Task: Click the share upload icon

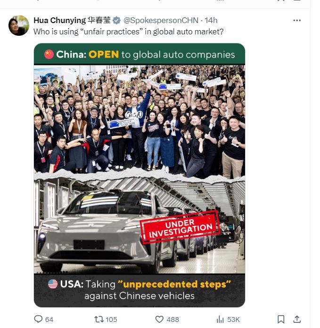Action: click(297, 319)
